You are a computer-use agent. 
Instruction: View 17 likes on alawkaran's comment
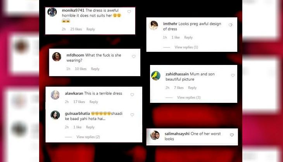pos(79,102)
